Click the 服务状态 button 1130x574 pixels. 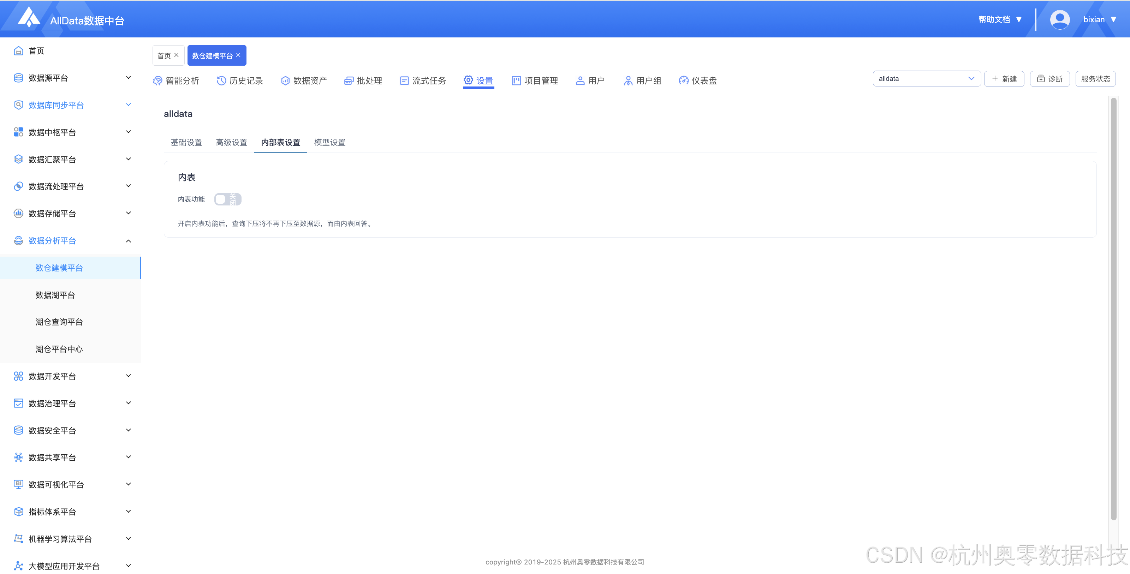(1095, 79)
